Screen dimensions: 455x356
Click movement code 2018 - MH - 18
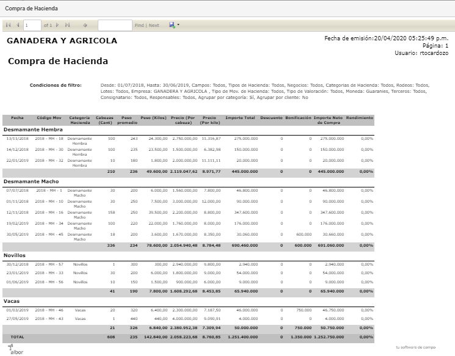coord(49,139)
